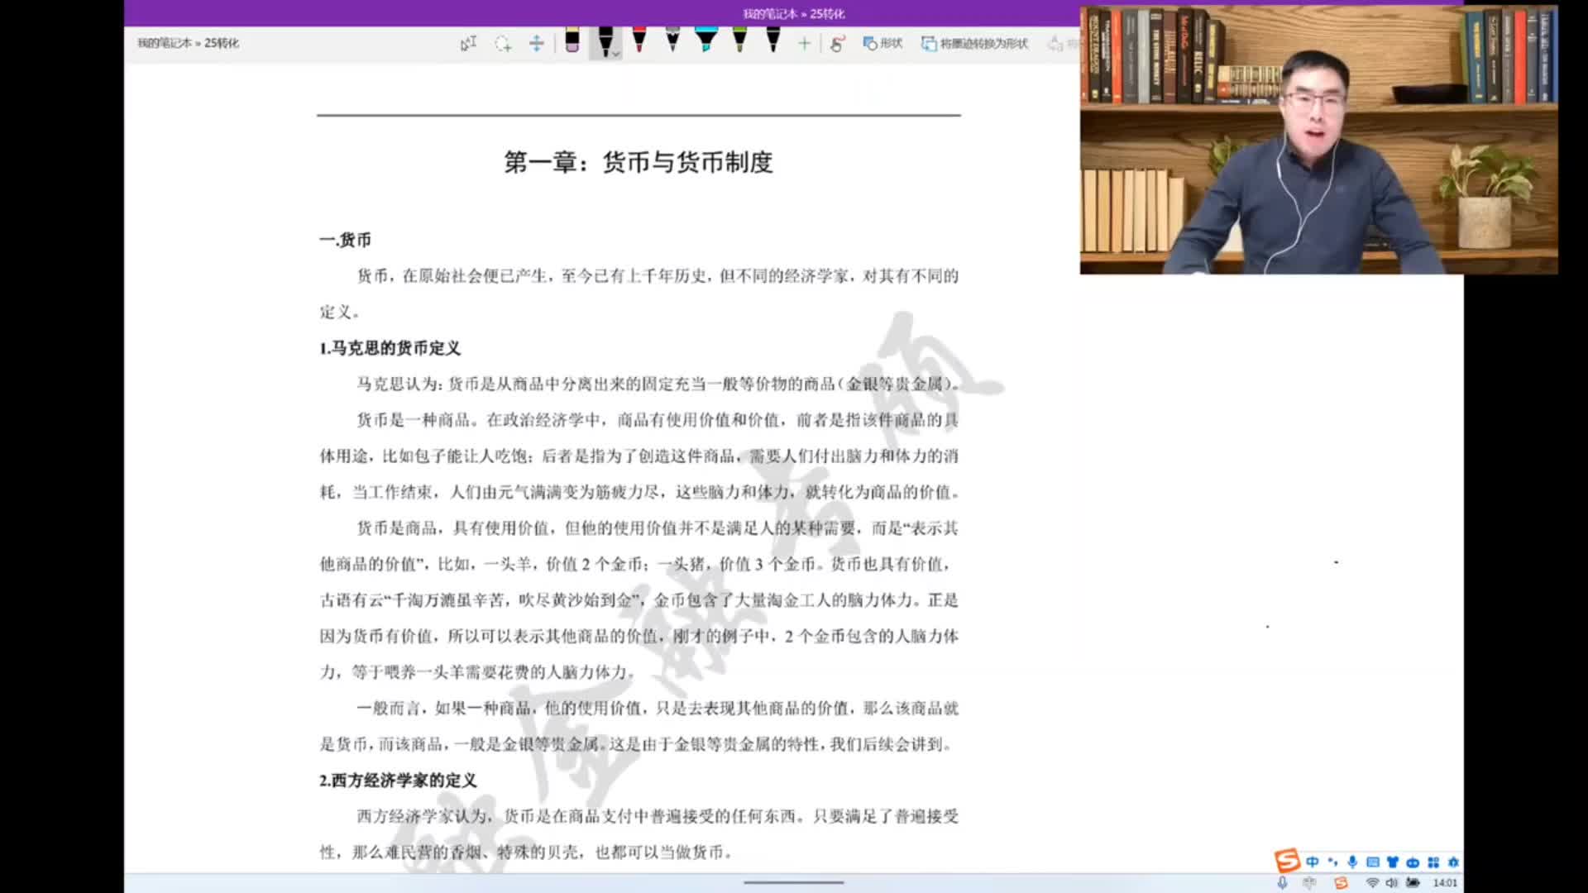The image size is (1588, 893).
Task: Open the volume speaker tray icon
Action: (1391, 883)
